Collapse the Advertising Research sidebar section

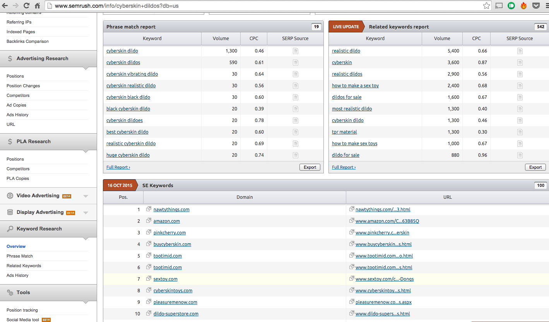tap(86, 69)
